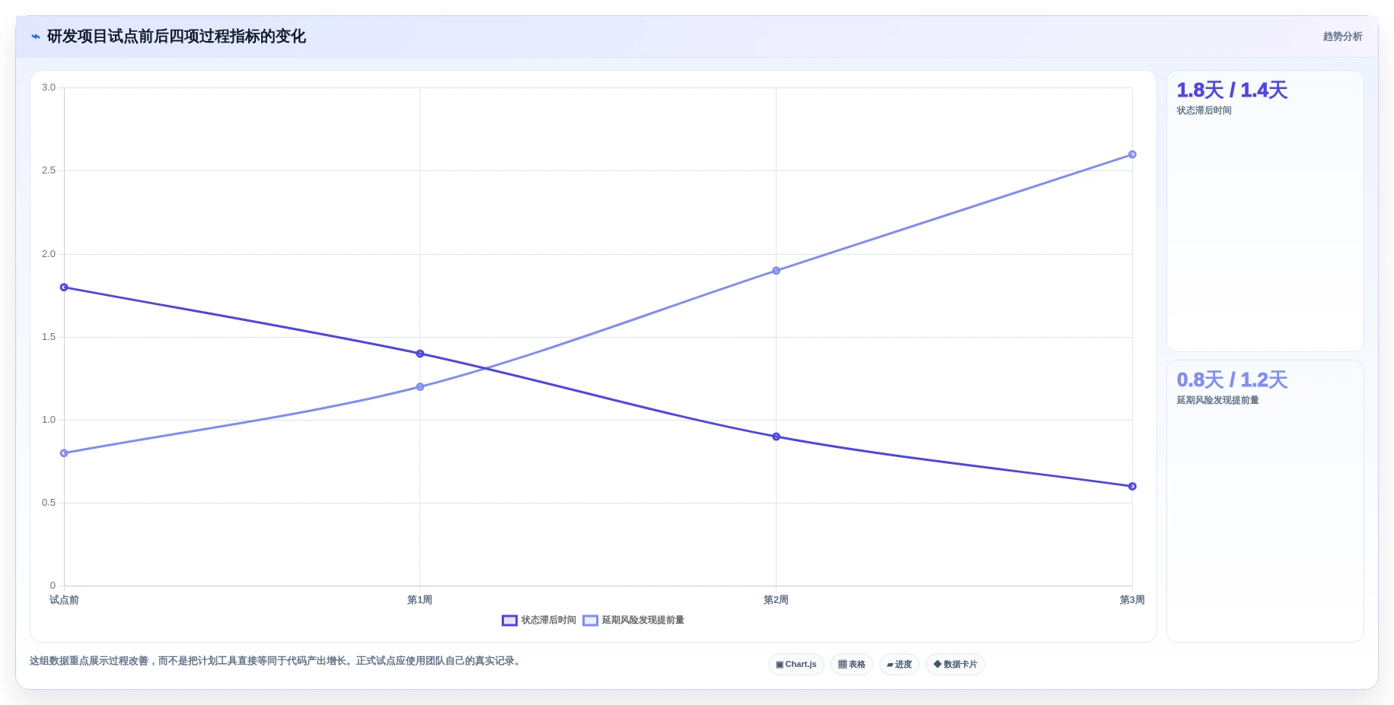
Task: Toggle the 状态滞后时间 legend item
Action: 539,620
